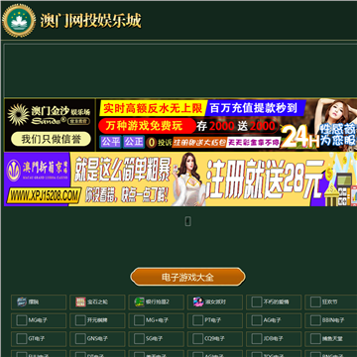
Task: Open the 银行抢匪2 game item
Action: tap(157, 302)
